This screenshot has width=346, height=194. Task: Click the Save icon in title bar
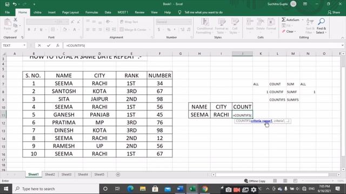click(x=7, y=4)
